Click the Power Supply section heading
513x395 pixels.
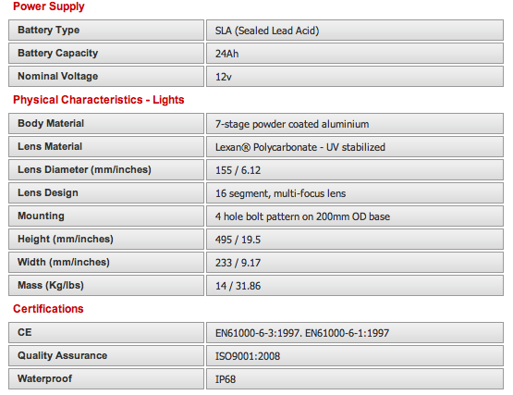[x=48, y=6]
